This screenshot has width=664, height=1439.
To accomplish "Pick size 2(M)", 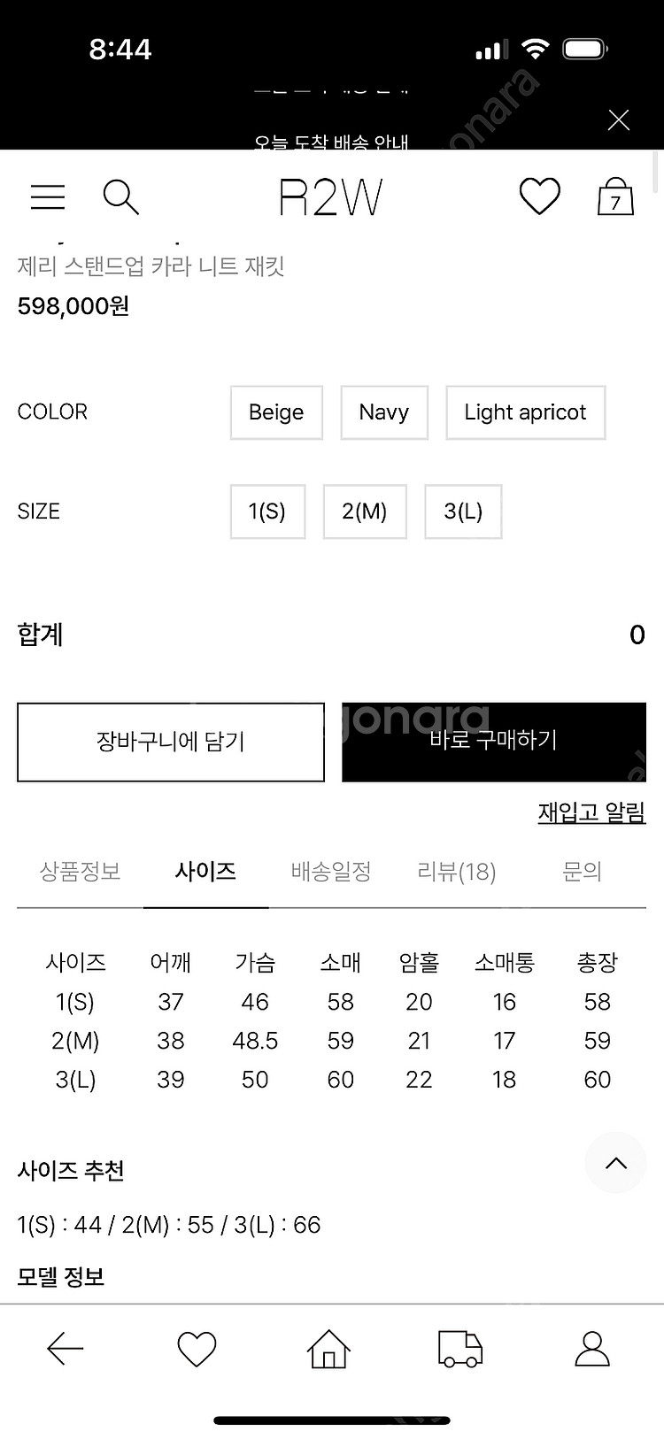I will click(365, 512).
